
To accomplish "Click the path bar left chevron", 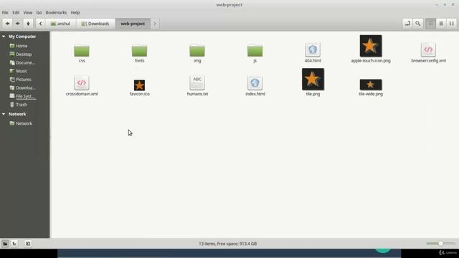I will pyautogui.click(x=40, y=24).
